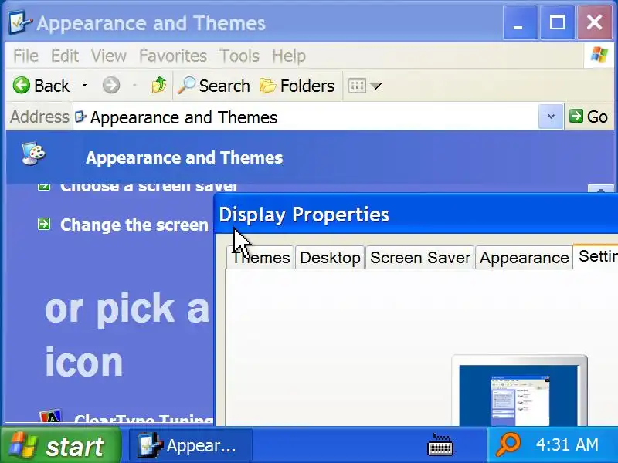Switch to the Desktop tab

[330, 258]
